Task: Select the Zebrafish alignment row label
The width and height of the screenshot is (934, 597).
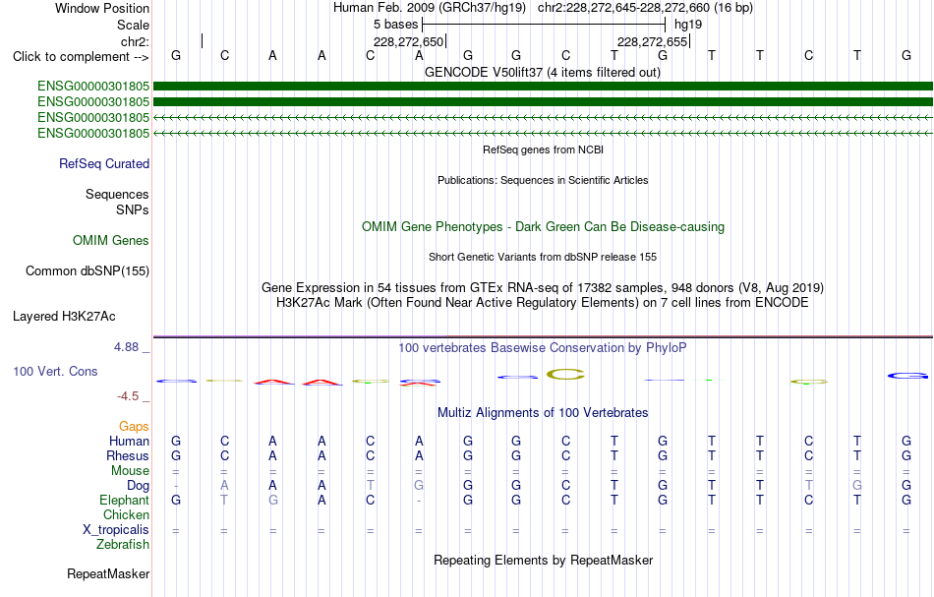Action: 123,545
